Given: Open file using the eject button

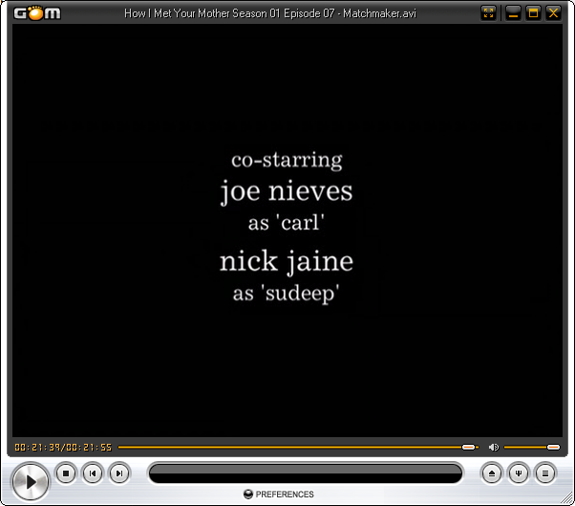Looking at the screenshot, I should [x=492, y=473].
